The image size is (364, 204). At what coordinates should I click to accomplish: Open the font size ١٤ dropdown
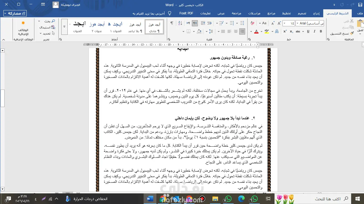(x=284, y=23)
